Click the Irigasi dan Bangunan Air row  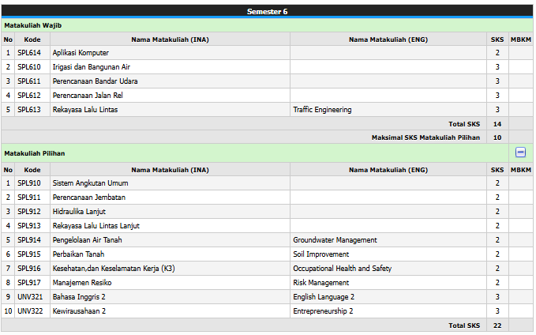point(91,67)
